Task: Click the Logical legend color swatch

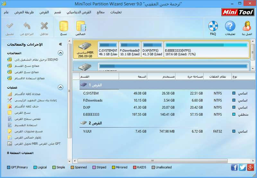Action: point(35,167)
